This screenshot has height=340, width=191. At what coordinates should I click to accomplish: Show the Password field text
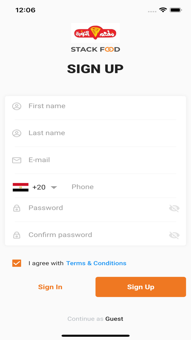pyautogui.click(x=174, y=208)
